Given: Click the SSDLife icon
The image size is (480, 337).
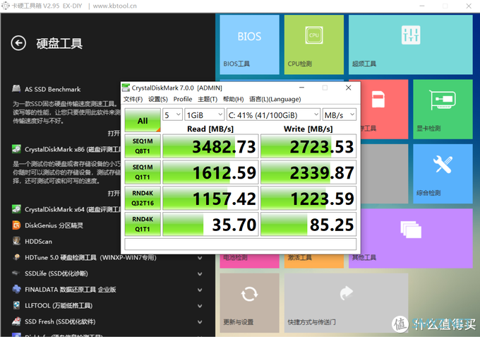Looking at the screenshot, I should 16,273.
